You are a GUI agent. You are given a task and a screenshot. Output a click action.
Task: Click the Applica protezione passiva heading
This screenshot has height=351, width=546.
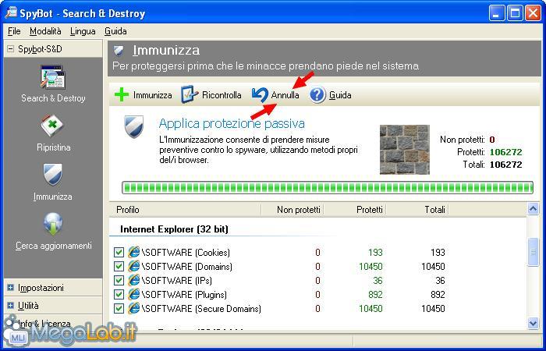pos(232,123)
